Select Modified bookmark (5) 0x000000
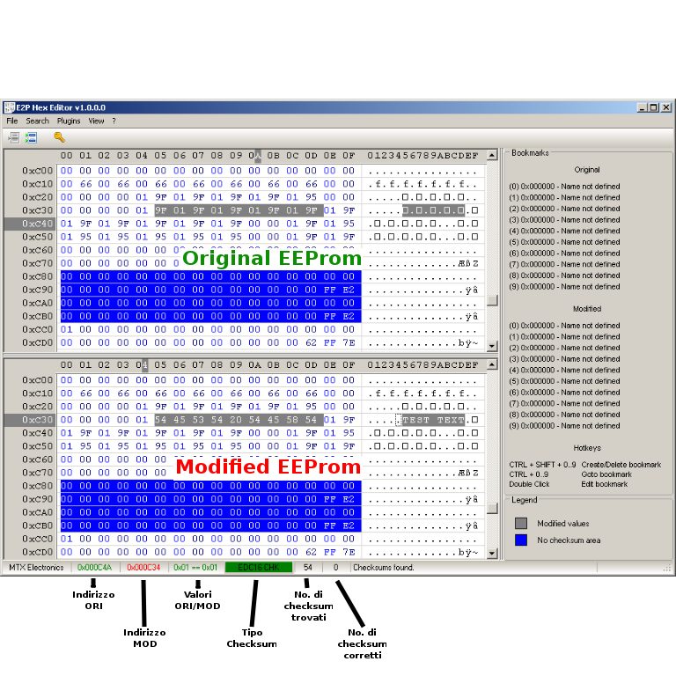This screenshot has height=676, width=676. tap(564, 381)
